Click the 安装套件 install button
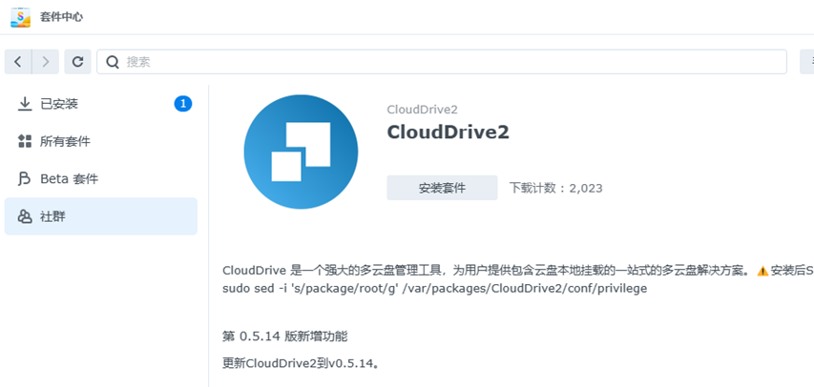 click(x=442, y=188)
